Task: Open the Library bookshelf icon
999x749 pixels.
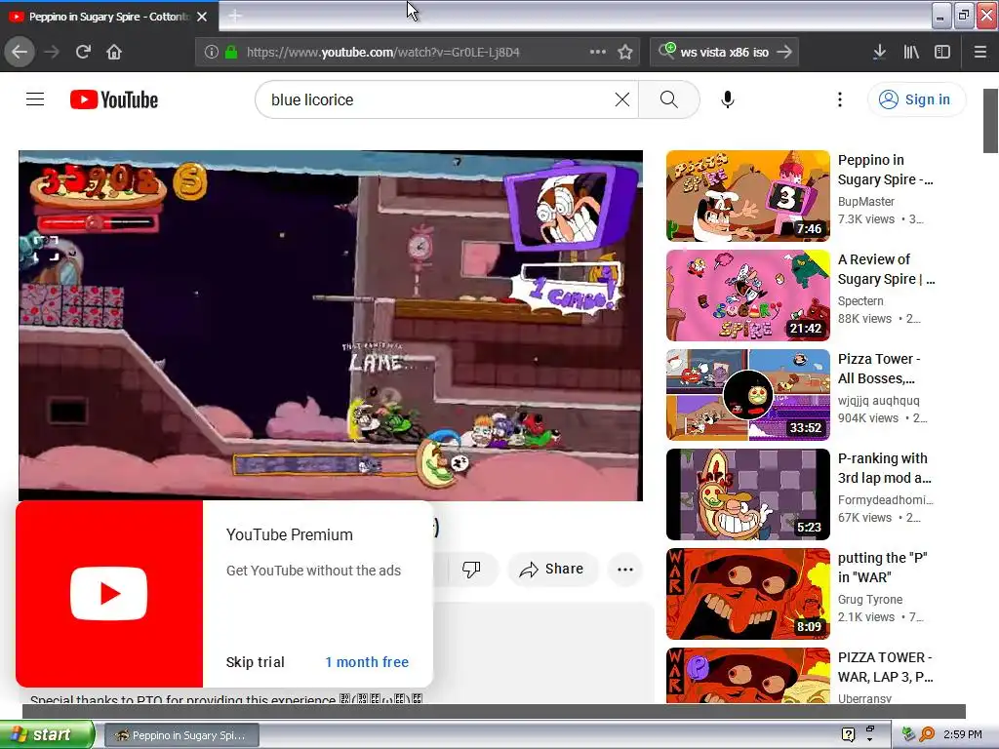Action: [x=911, y=52]
